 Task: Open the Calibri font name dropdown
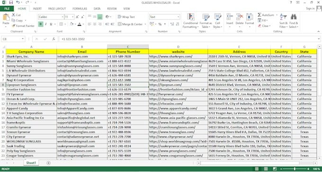click(x=63, y=17)
